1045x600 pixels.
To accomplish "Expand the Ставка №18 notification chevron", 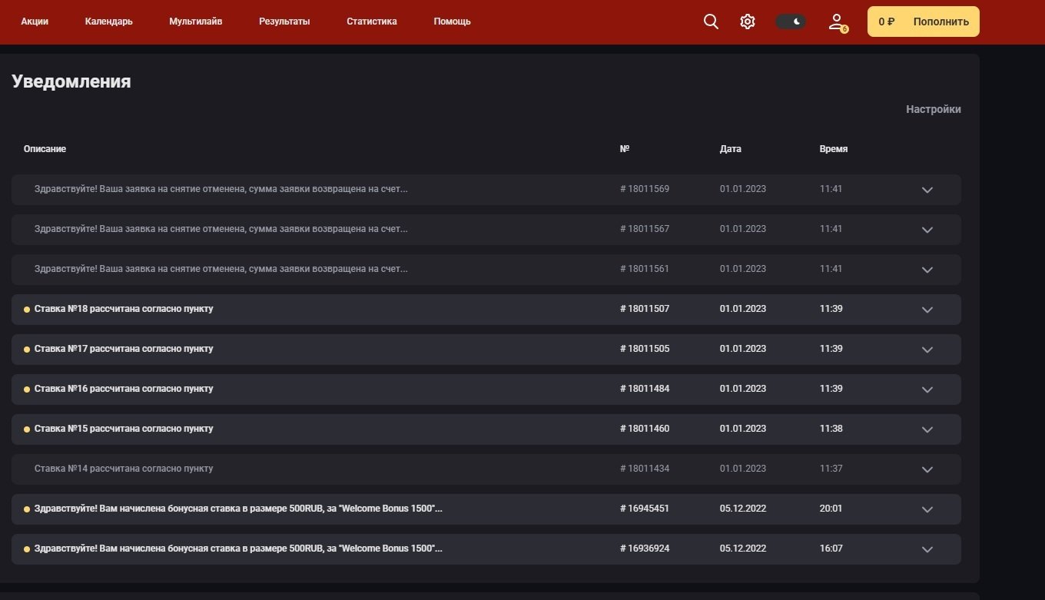I will pos(927,310).
